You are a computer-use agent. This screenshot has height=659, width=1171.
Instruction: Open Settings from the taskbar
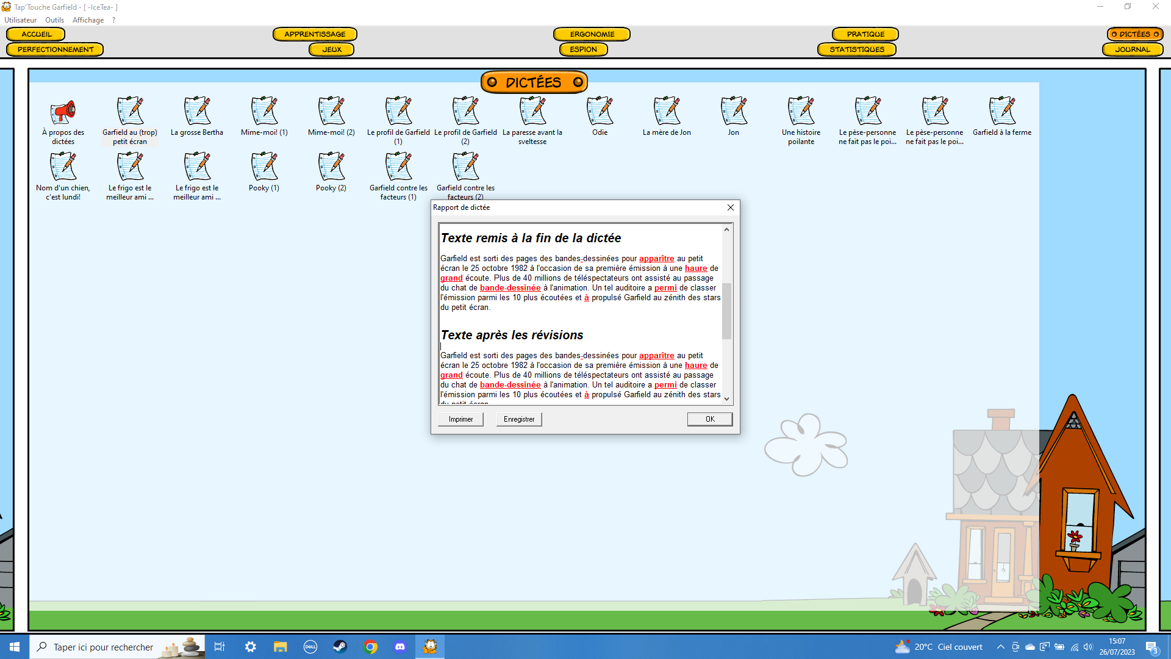click(250, 647)
